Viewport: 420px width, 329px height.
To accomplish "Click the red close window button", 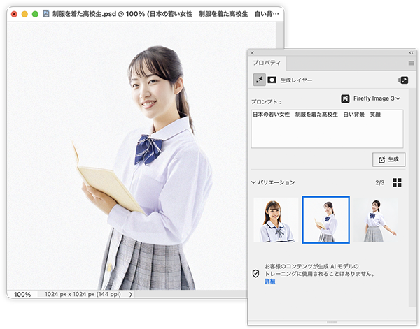I will 14,14.
